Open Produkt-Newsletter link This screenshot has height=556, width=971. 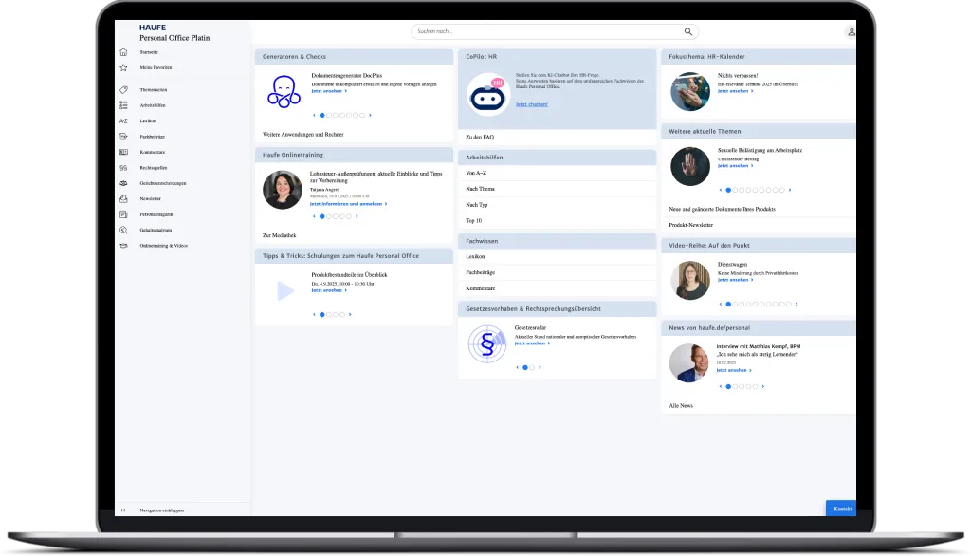(690, 225)
